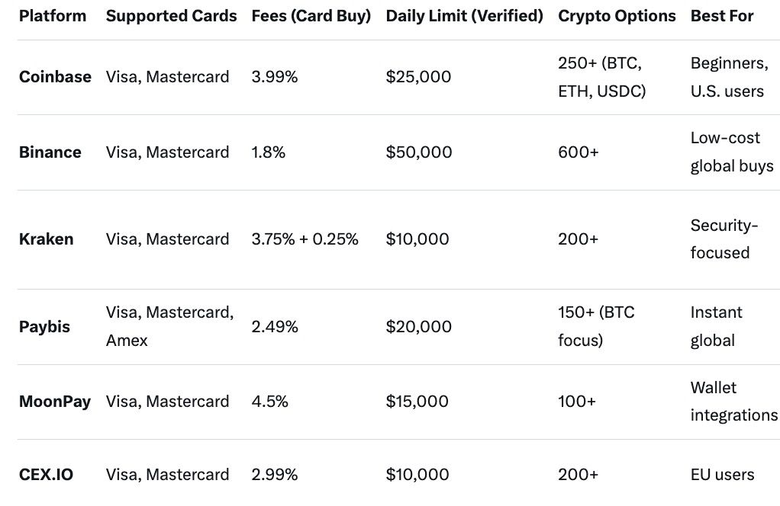The width and height of the screenshot is (780, 506).
Task: Select the CEX.IO platform name
Action: coord(47,475)
